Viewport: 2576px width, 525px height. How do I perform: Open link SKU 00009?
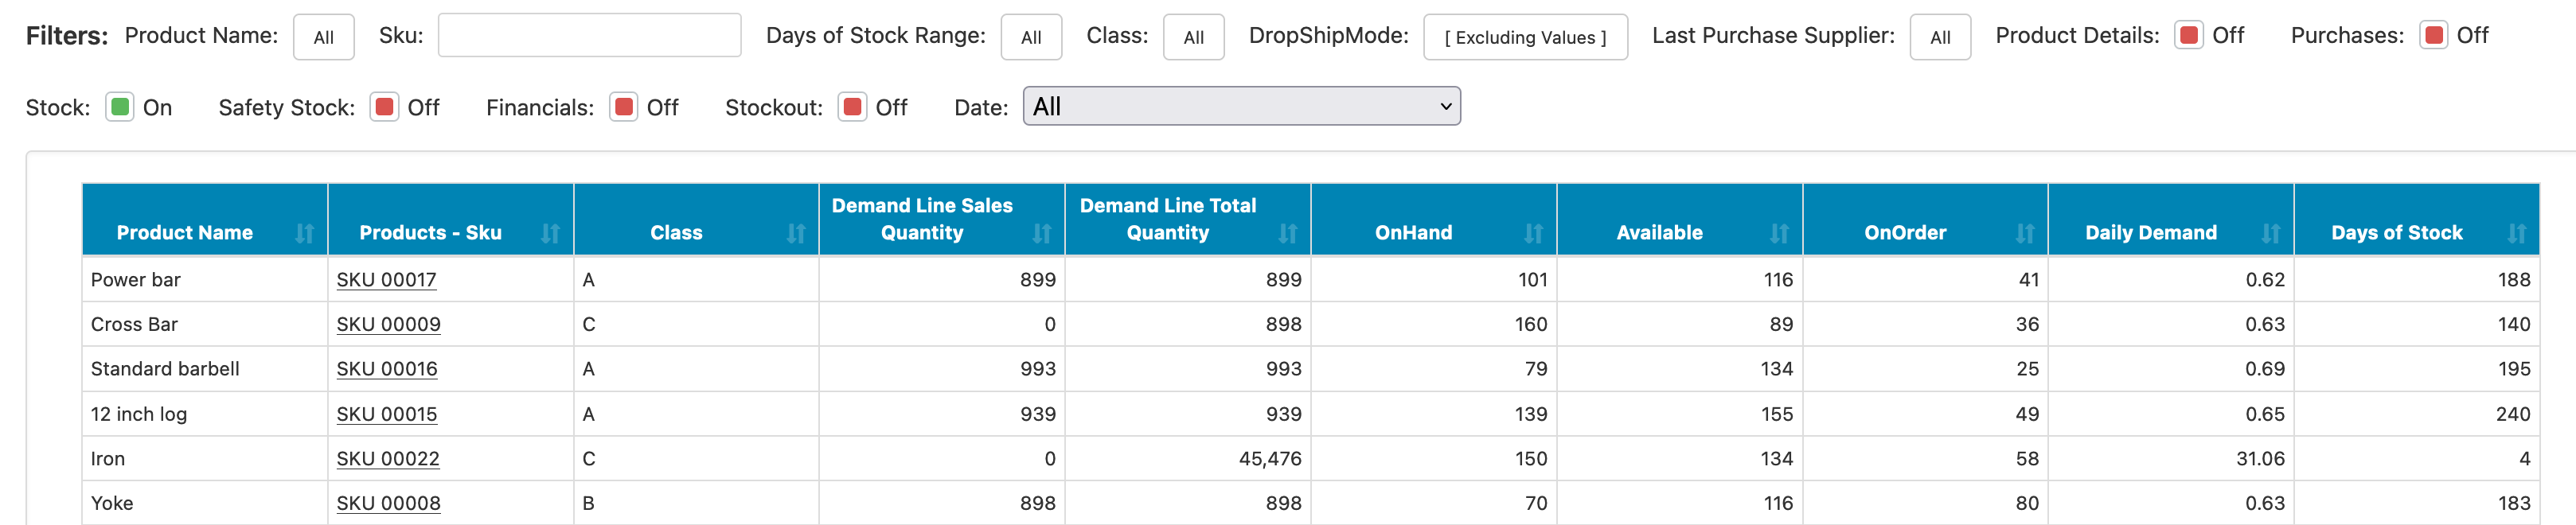click(x=389, y=324)
